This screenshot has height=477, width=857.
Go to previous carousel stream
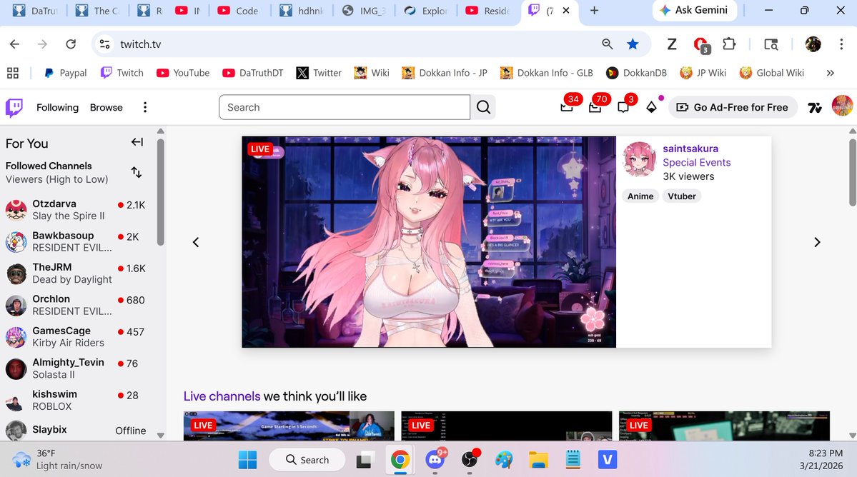click(196, 242)
